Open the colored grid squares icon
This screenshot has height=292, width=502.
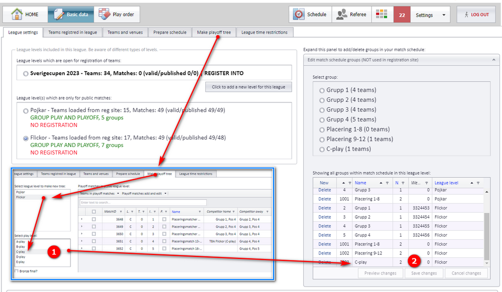point(382,15)
